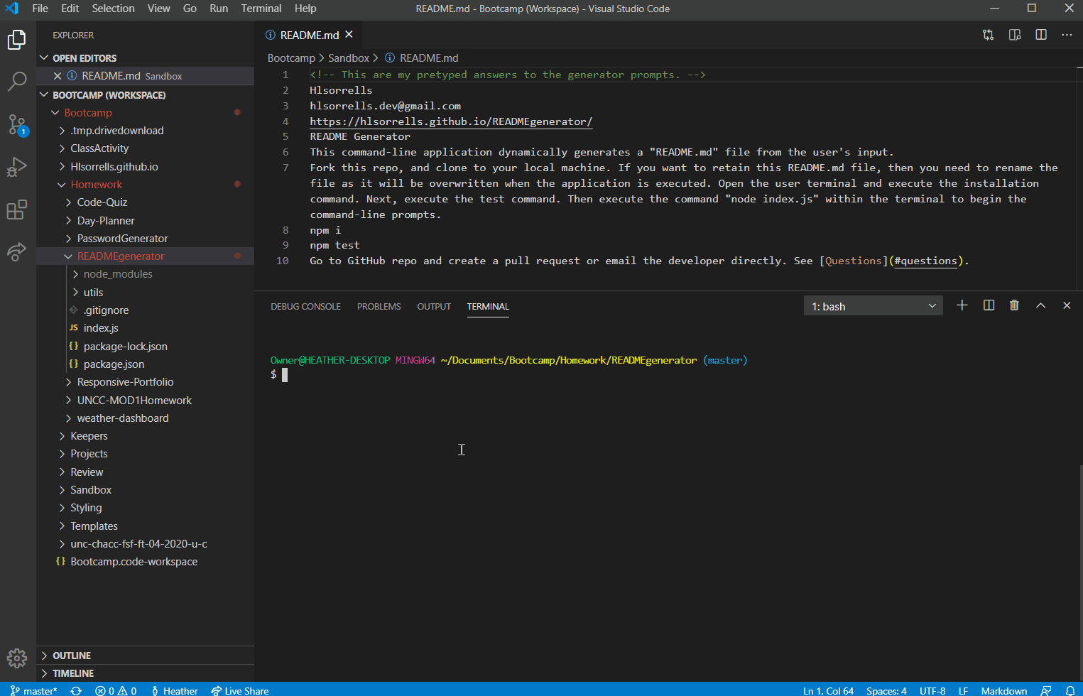Image resolution: width=1083 pixels, height=696 pixels.
Task: Open the Search view in activity bar
Action: pos(17,82)
